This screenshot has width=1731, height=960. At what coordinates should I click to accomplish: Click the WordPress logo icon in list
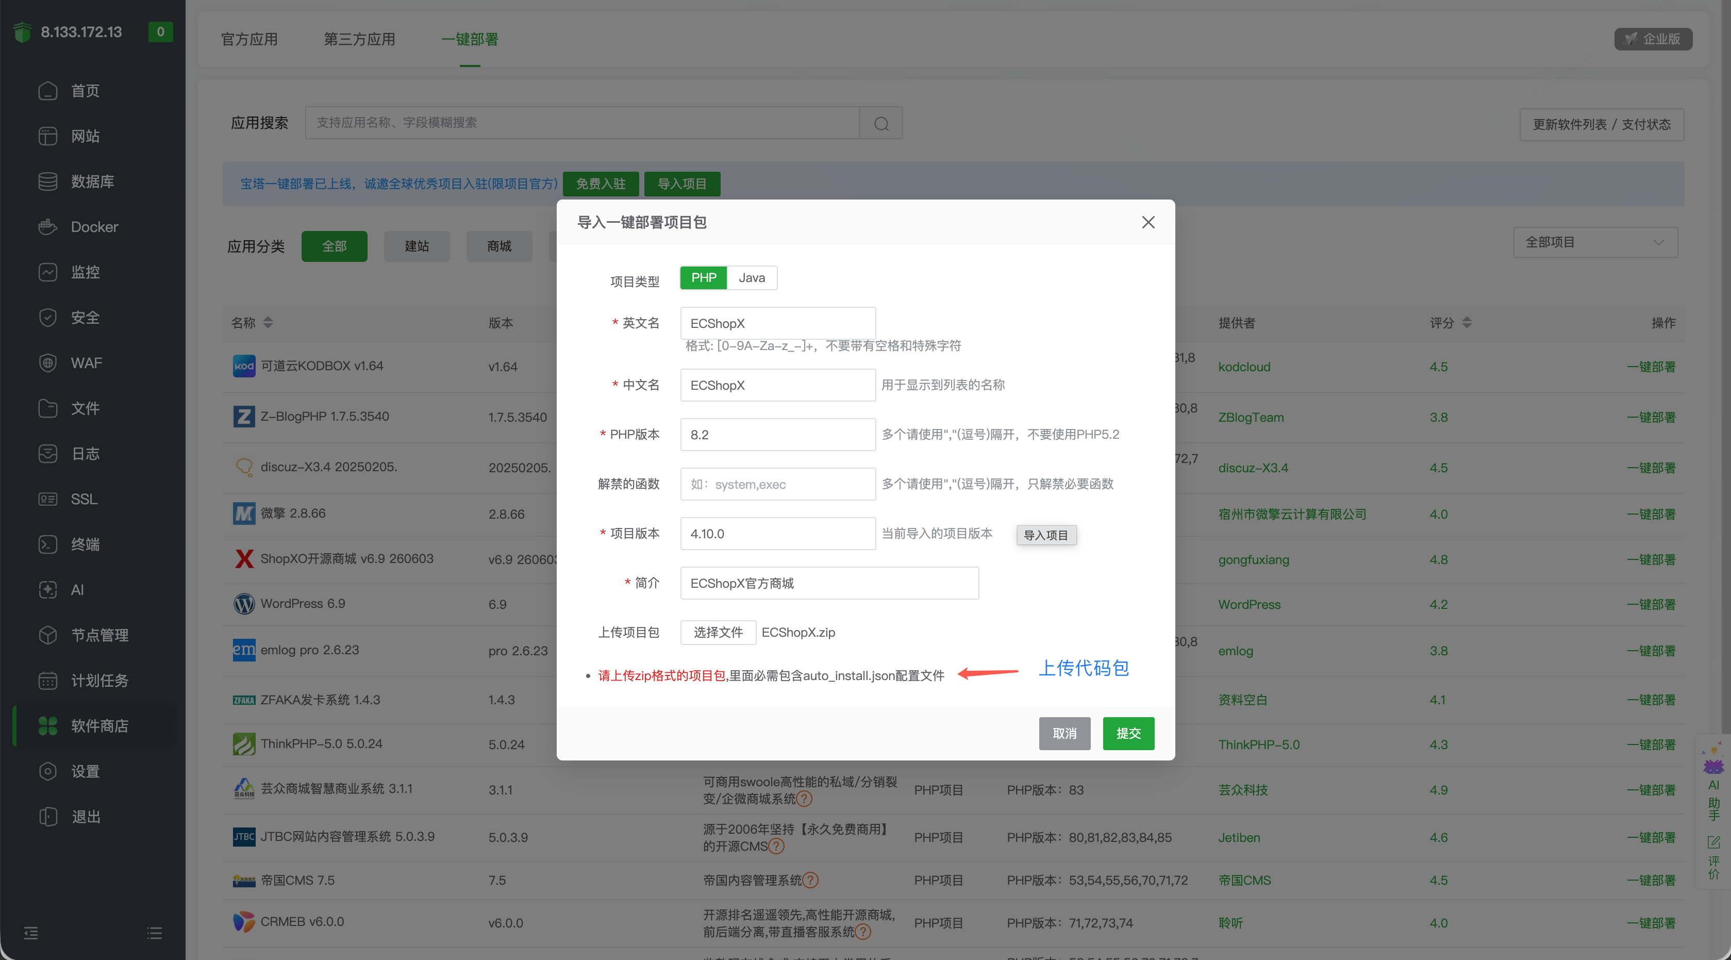(x=244, y=604)
